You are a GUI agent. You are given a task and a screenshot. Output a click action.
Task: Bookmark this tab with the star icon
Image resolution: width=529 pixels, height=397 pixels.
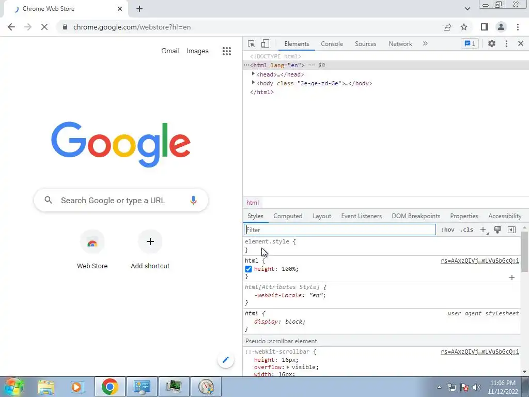click(464, 27)
